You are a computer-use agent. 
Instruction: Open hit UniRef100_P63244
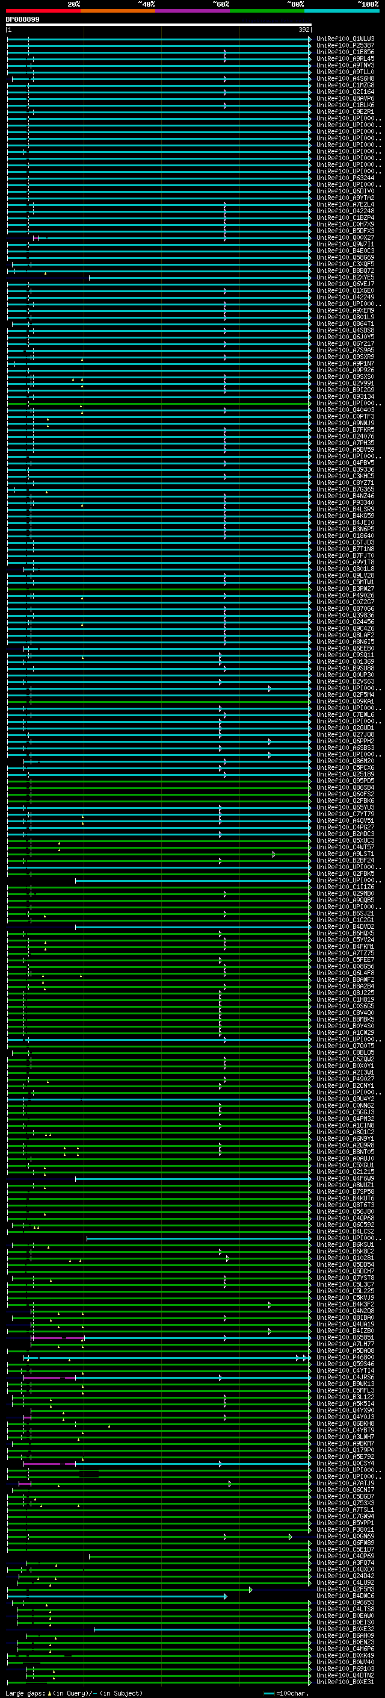(x=345, y=178)
